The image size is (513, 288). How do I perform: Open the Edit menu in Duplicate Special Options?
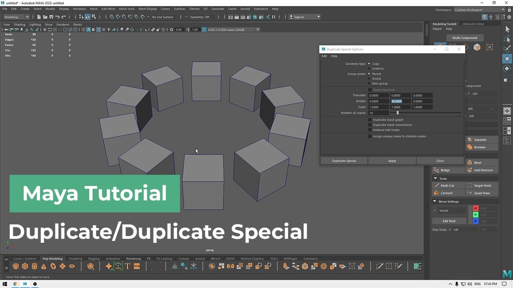tap(325, 56)
